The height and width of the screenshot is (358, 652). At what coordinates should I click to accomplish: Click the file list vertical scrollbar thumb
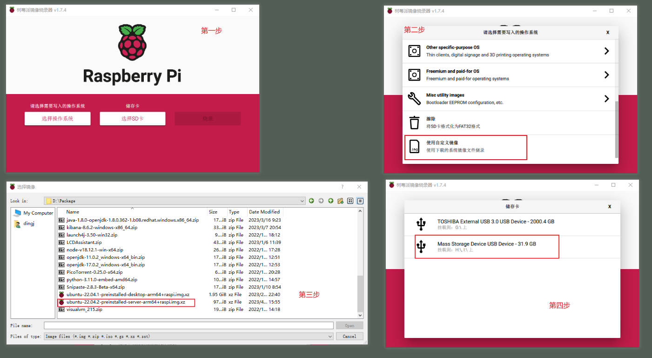click(360, 294)
